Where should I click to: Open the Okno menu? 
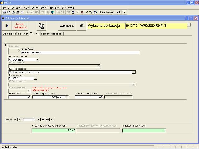pos(64,7)
